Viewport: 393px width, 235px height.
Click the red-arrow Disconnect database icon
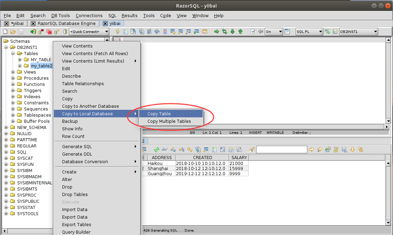(41, 31)
